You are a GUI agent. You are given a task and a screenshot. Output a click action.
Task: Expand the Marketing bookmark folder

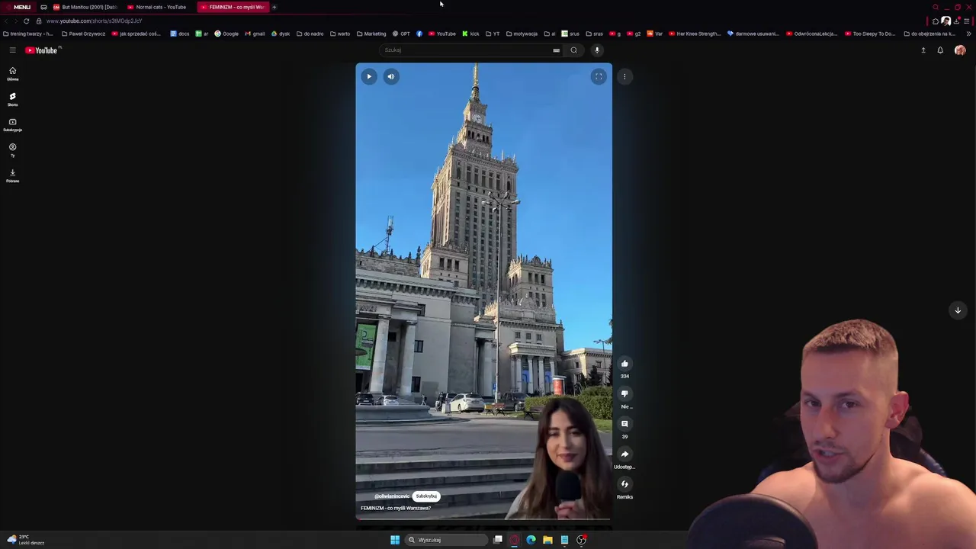[x=371, y=34]
